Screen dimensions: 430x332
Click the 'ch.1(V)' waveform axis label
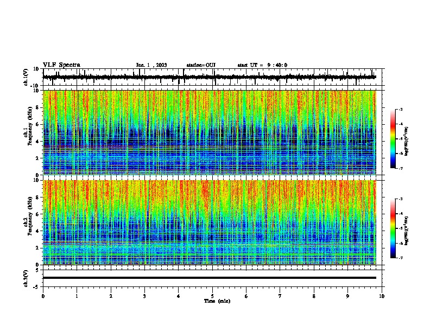[26, 77]
